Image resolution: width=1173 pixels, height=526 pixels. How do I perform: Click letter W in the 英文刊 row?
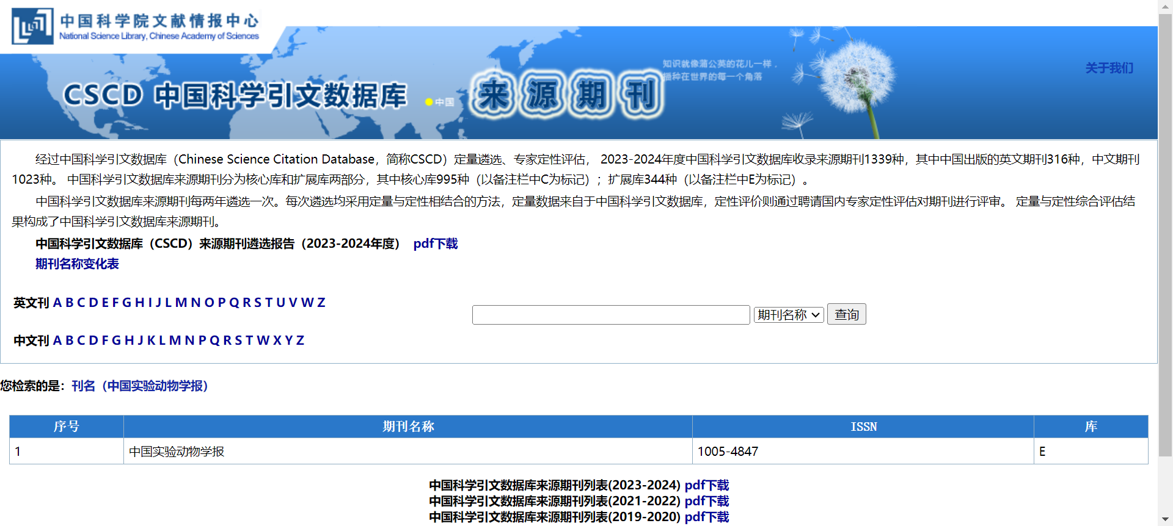(x=307, y=303)
